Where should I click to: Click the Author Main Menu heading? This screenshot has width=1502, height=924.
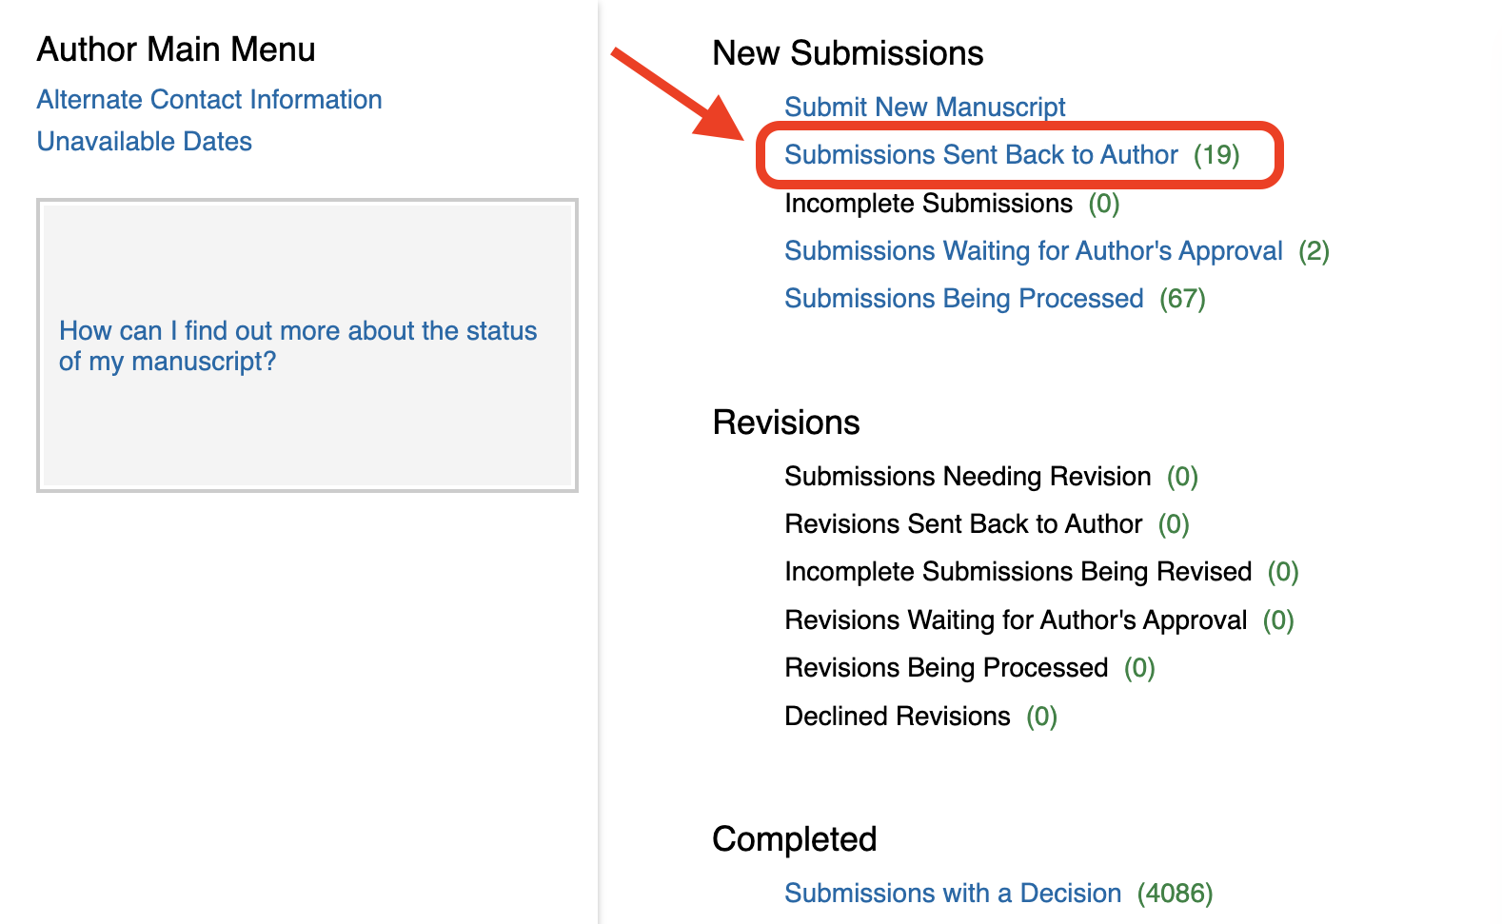point(176,49)
